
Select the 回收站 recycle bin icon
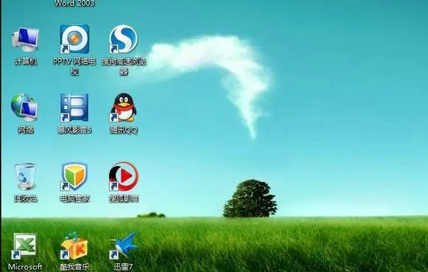[x=25, y=177]
